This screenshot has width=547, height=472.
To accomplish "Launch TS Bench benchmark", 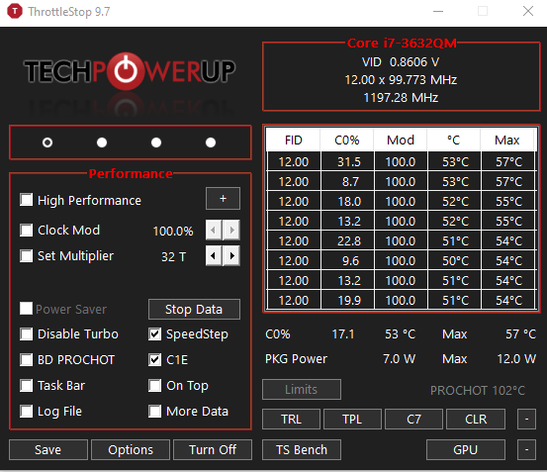I will click(302, 449).
